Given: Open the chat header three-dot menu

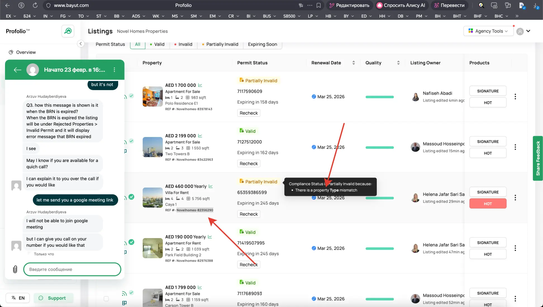Looking at the screenshot, I should [x=114, y=70].
